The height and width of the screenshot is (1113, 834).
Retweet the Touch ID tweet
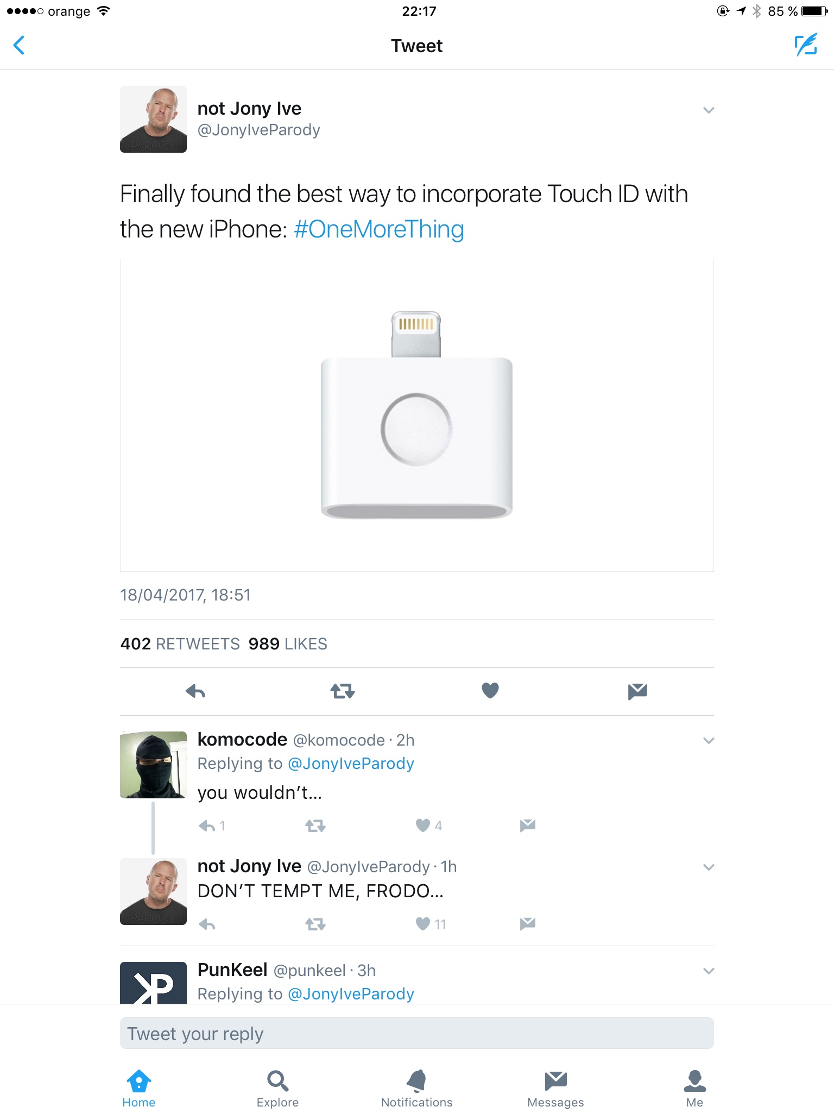click(x=343, y=691)
